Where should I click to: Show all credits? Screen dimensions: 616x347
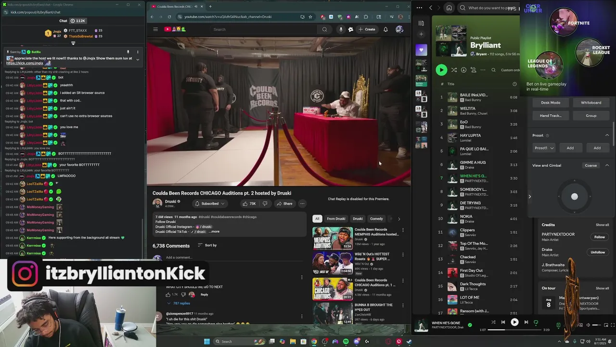602,225
